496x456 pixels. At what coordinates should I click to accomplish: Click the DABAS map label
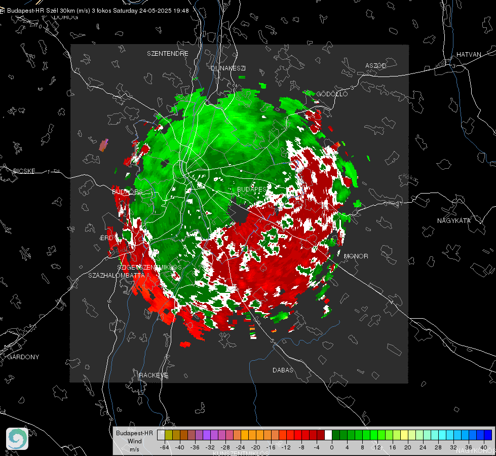click(283, 370)
